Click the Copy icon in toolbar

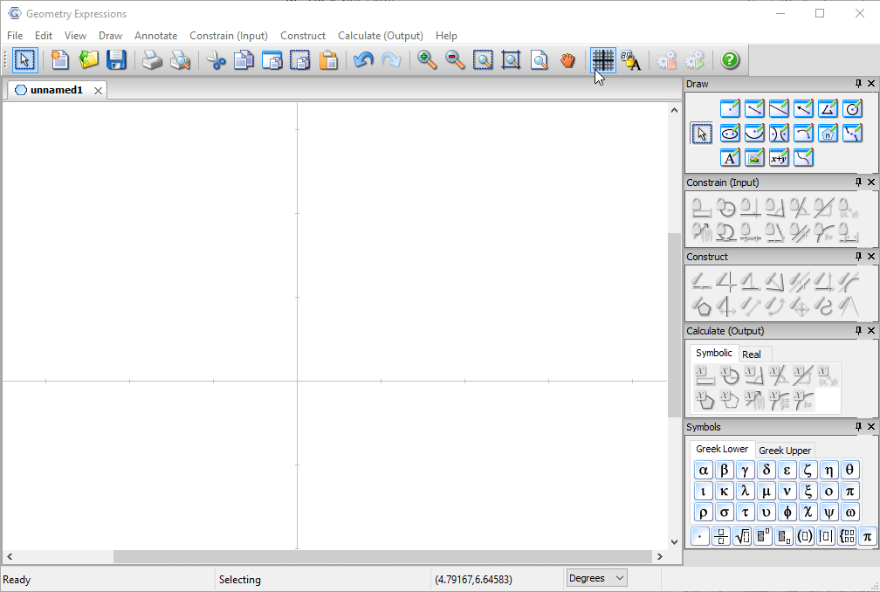[x=244, y=60]
